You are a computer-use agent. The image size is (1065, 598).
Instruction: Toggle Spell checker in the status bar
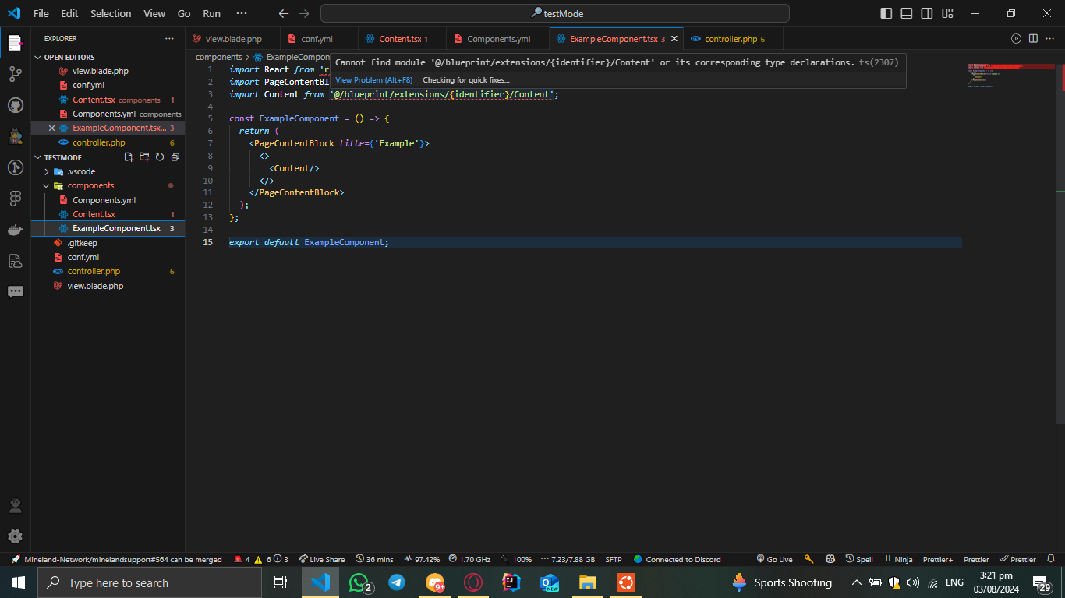(859, 559)
